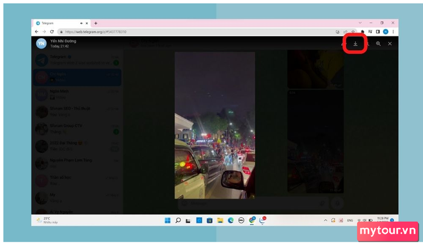The height and width of the screenshot is (247, 423).
Task: Open File Explorer from the taskbar
Action: [x=220, y=220]
